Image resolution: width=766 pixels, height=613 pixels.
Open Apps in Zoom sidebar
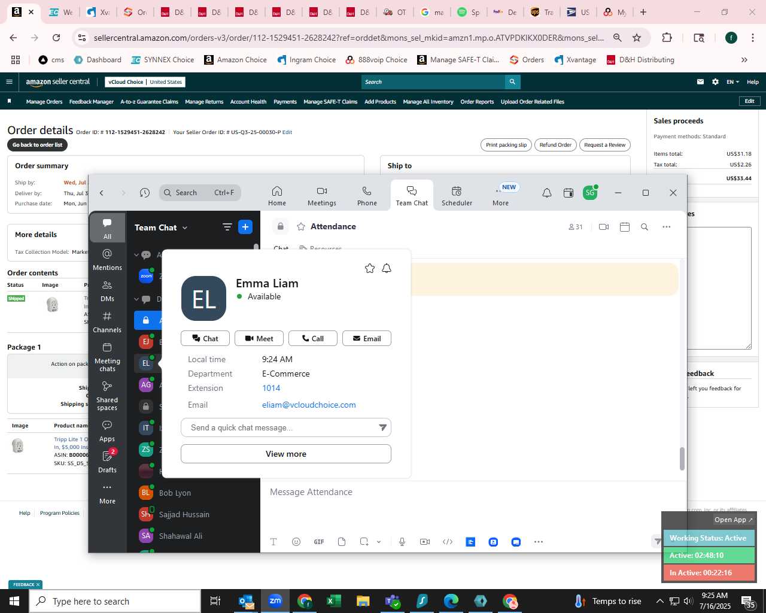tap(108, 431)
